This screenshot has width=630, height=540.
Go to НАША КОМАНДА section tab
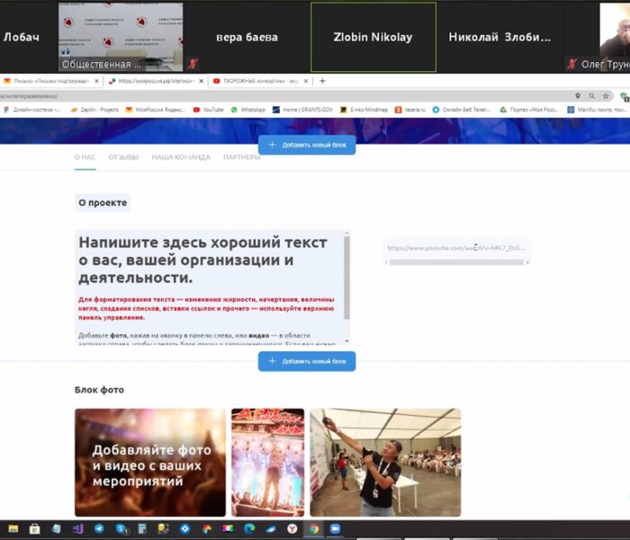coord(181,157)
